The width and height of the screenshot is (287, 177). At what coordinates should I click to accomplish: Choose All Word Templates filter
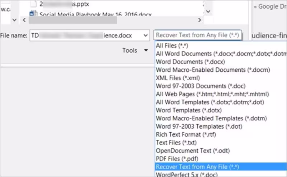click(221, 102)
